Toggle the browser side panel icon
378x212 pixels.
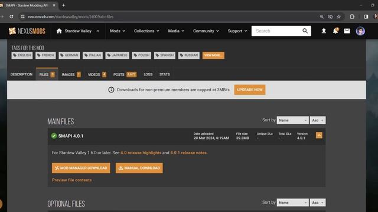[x=366, y=16]
